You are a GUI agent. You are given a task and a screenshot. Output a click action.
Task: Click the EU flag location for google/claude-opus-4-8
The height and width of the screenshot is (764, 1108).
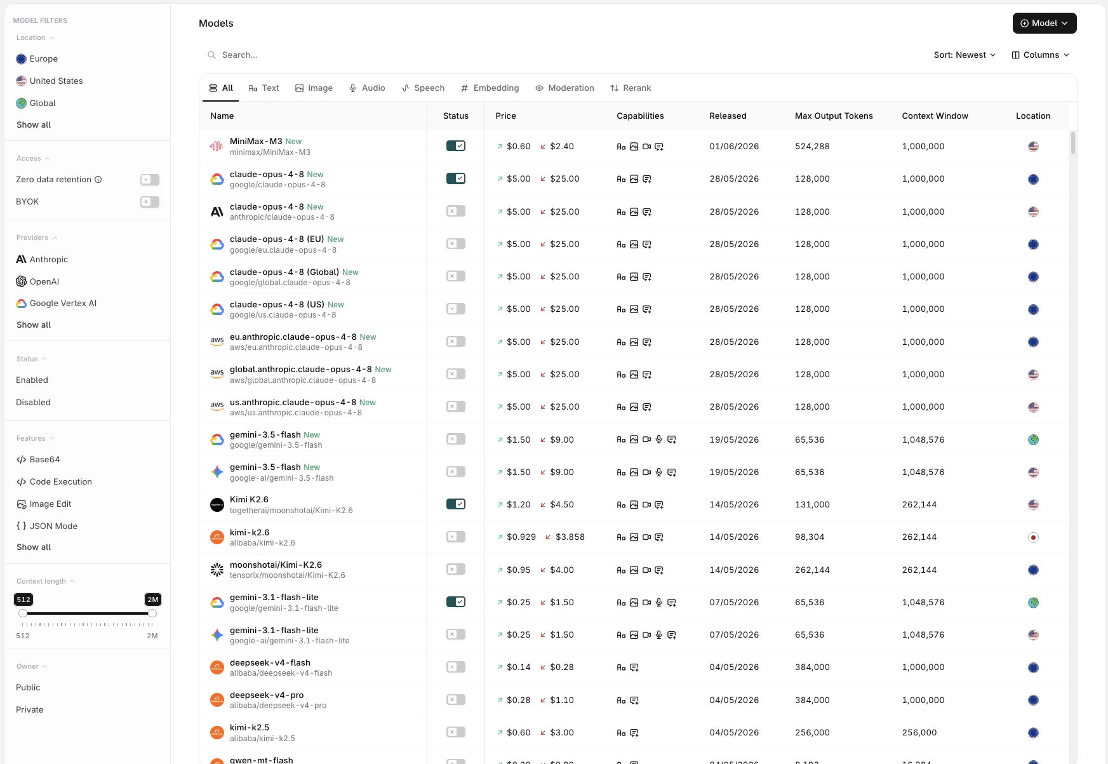pos(1033,179)
